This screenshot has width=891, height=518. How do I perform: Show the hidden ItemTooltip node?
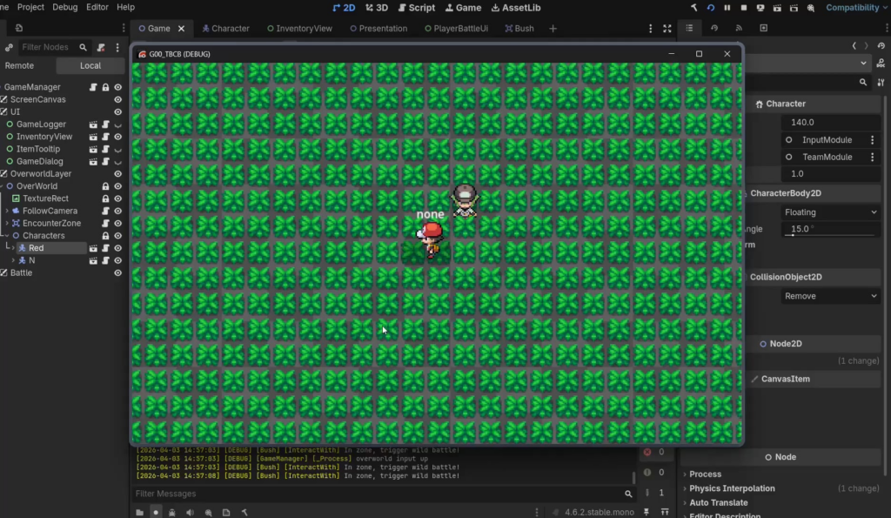coord(117,149)
